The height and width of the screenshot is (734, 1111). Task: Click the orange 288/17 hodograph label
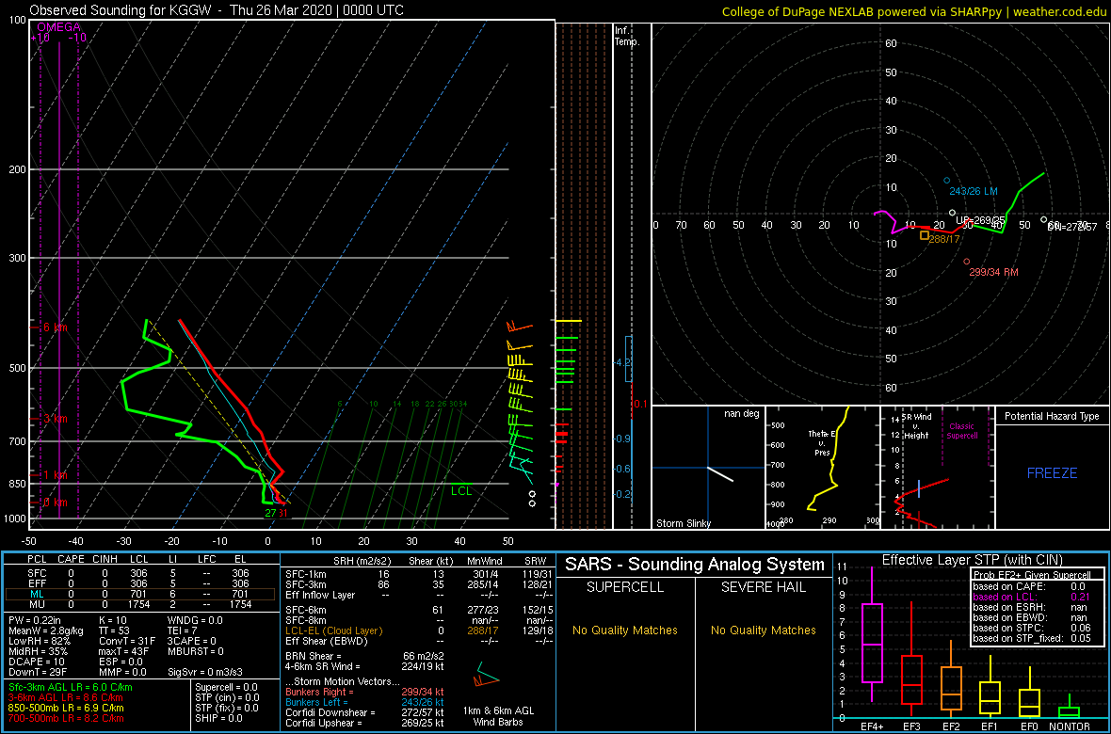(x=943, y=239)
